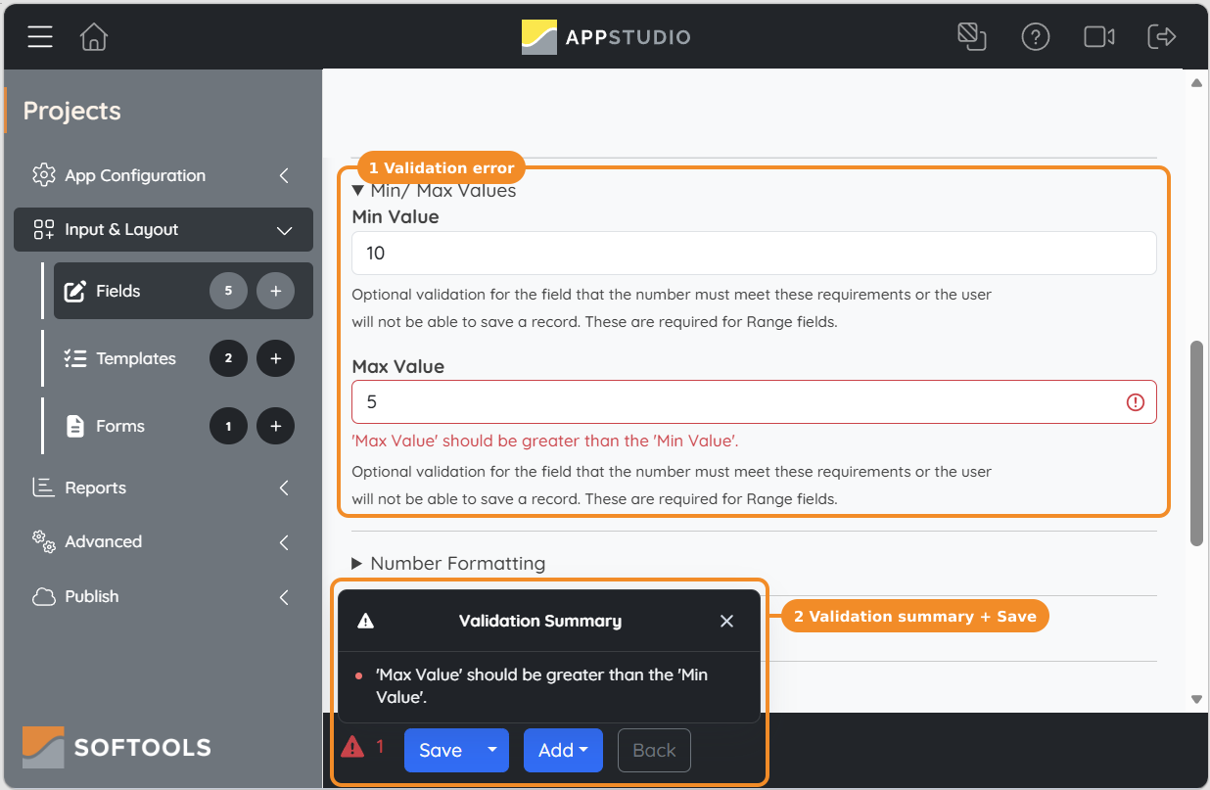Screen dimensions: 1210x790
Task: Click the scrollbar down arrow
Action: (x=1196, y=699)
